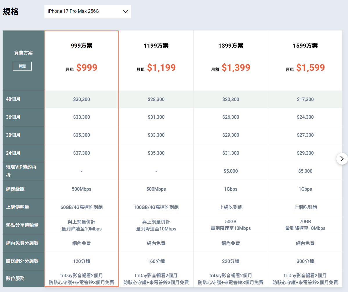Select the 上網傳輸量 row label

tap(17, 207)
